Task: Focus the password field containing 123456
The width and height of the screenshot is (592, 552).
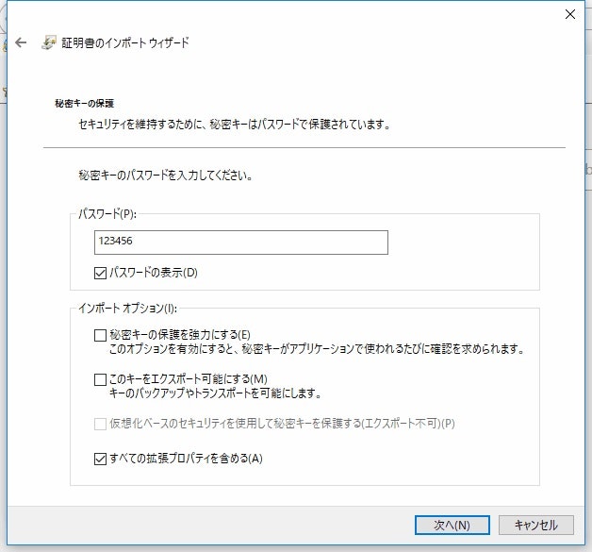Action: click(241, 243)
